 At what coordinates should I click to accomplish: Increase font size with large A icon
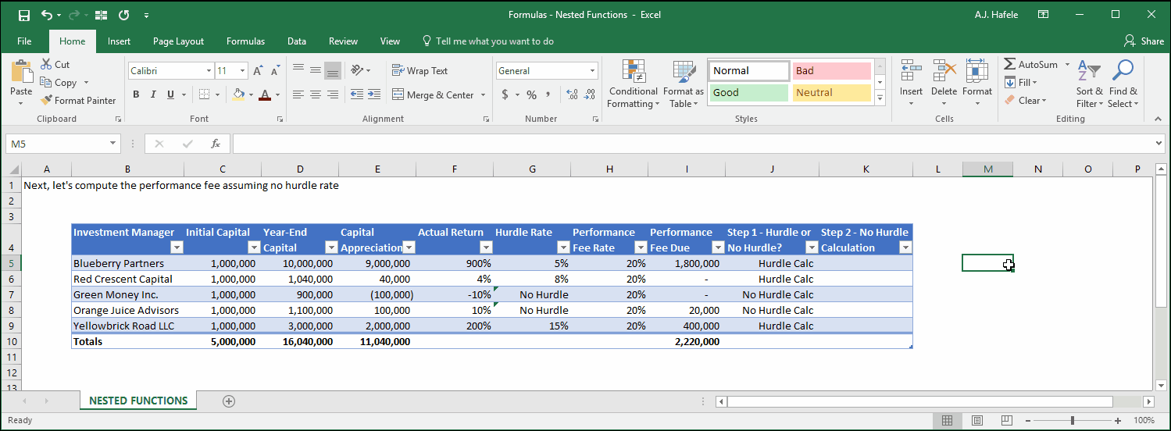click(258, 71)
